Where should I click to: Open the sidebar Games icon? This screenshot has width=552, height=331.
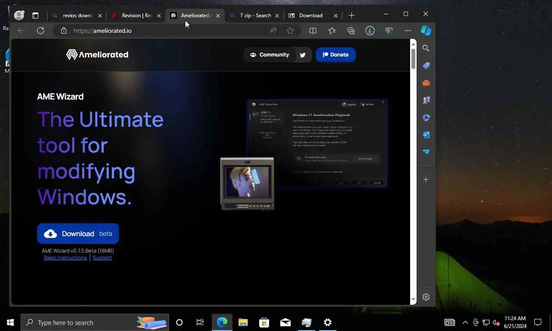click(426, 100)
